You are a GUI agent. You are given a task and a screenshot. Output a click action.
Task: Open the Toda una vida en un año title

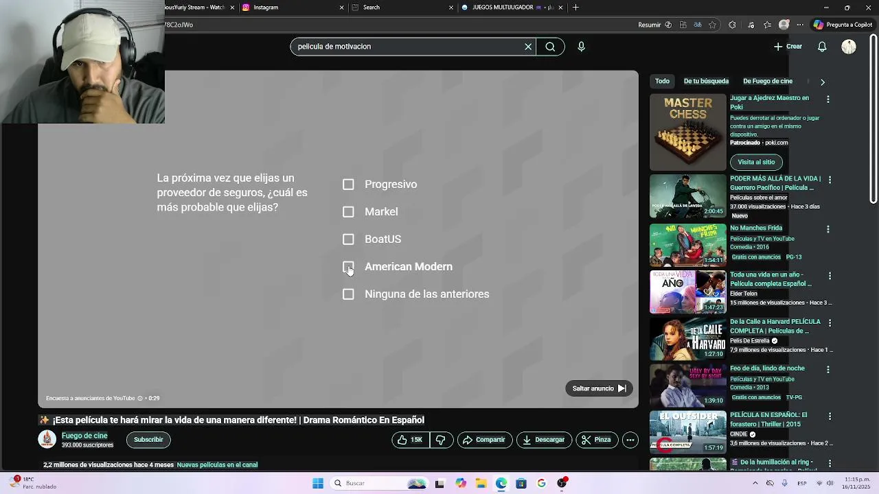coord(770,279)
